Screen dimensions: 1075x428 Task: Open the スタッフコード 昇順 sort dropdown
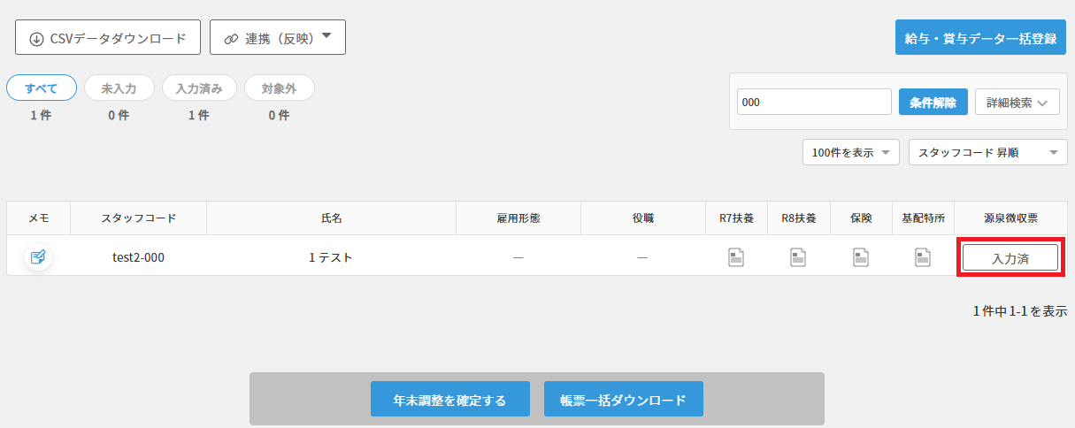987,152
